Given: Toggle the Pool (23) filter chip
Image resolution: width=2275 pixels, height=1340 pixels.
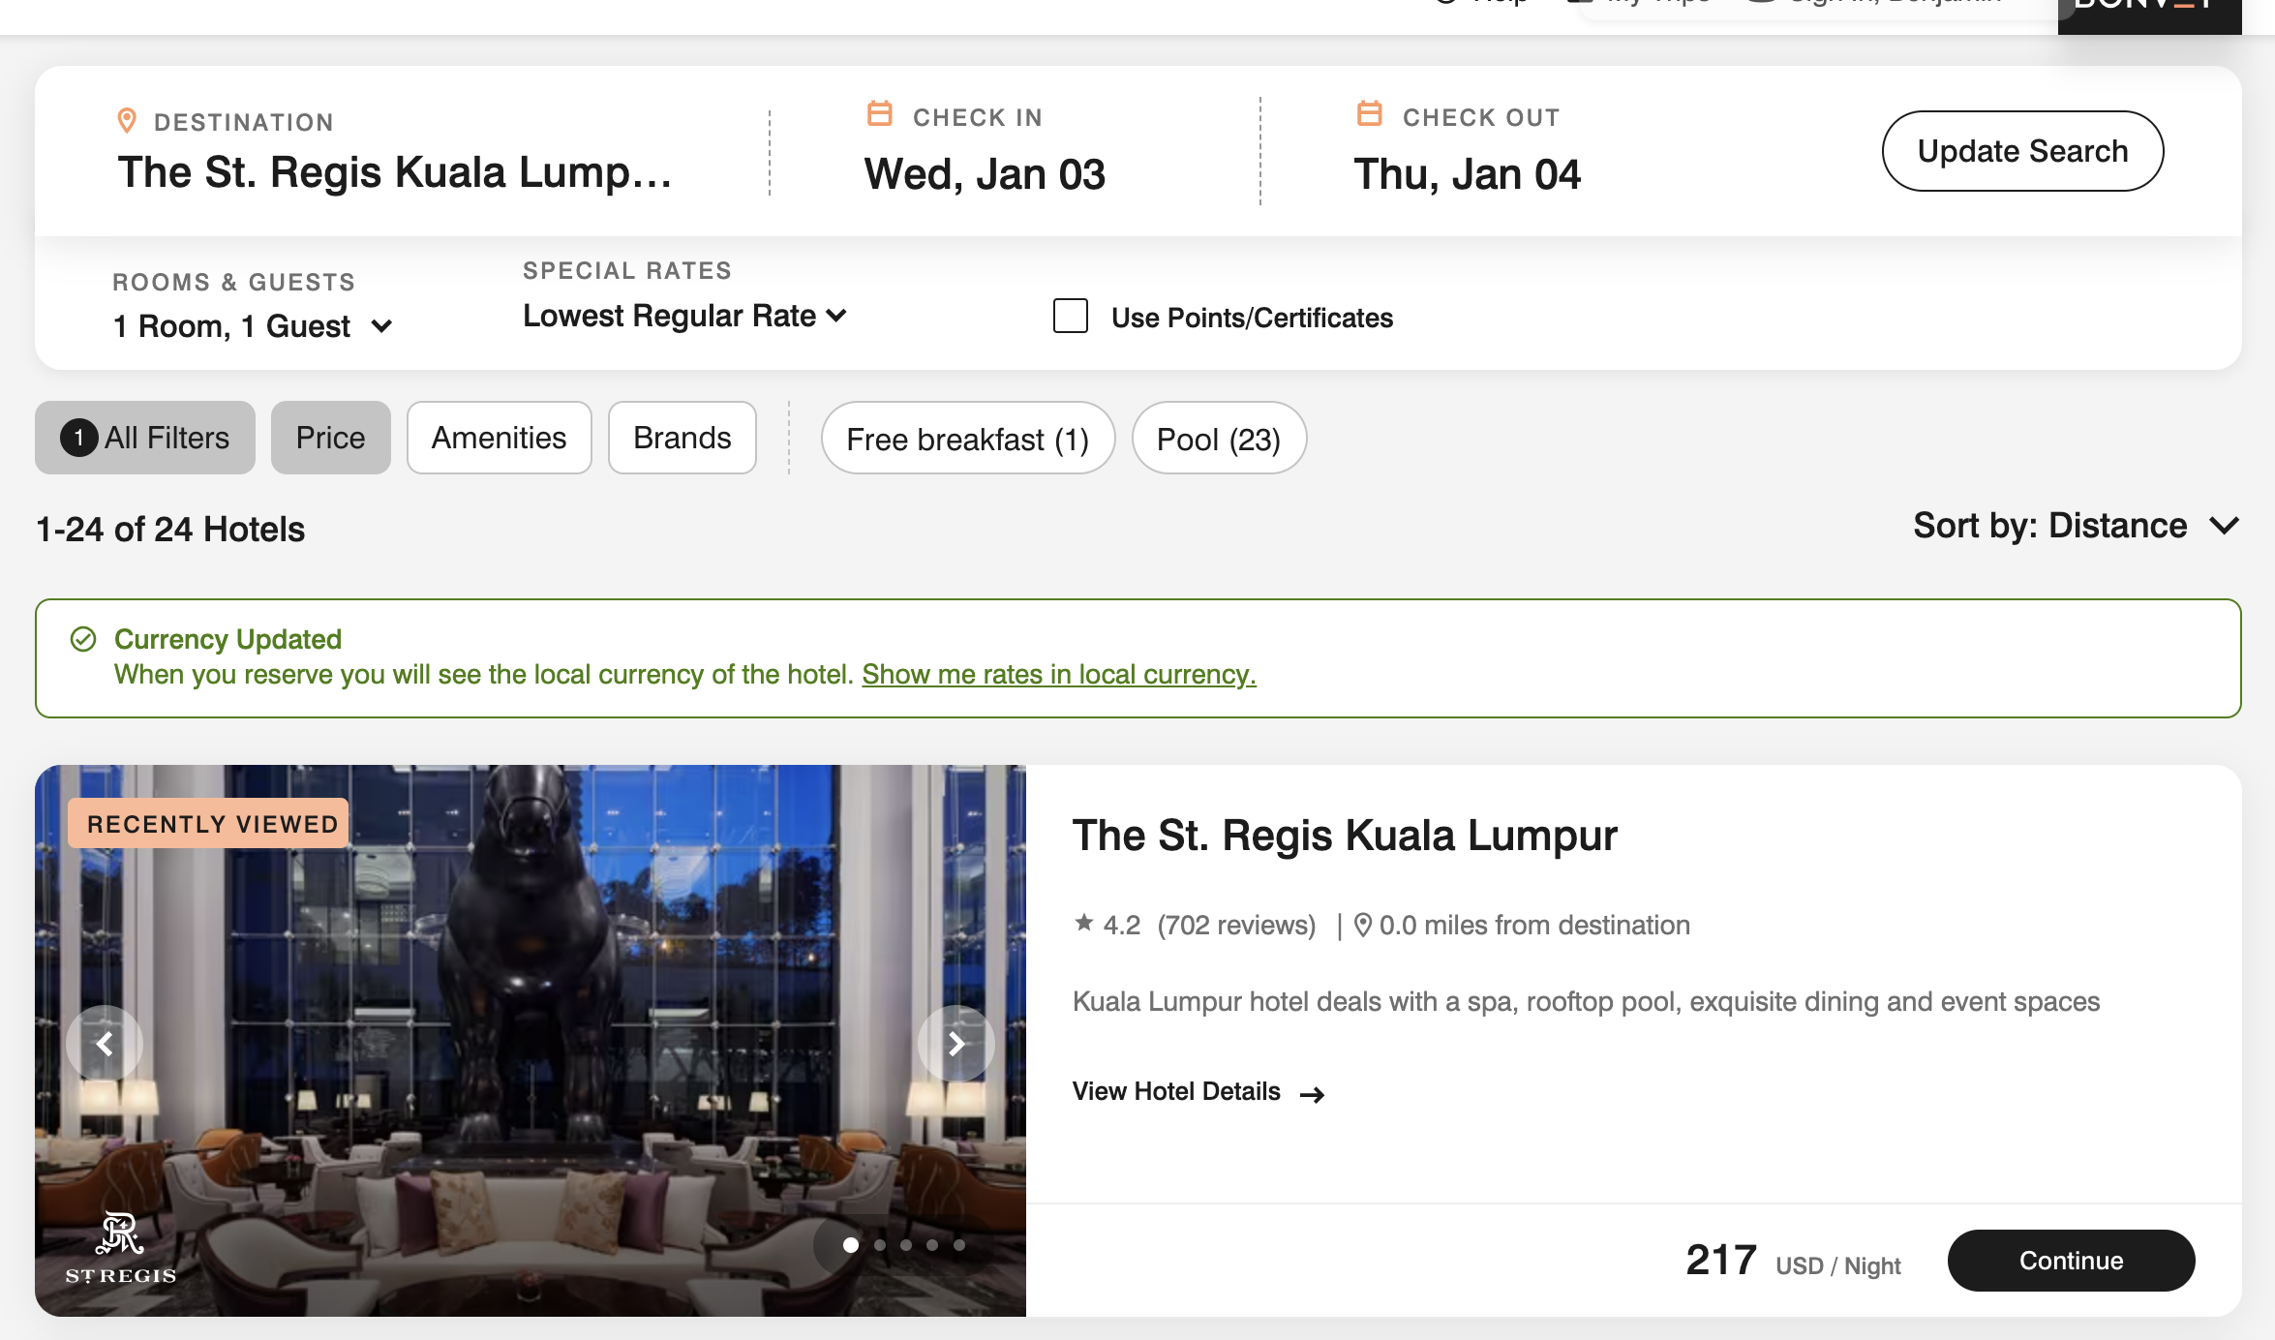Looking at the screenshot, I should tap(1219, 439).
